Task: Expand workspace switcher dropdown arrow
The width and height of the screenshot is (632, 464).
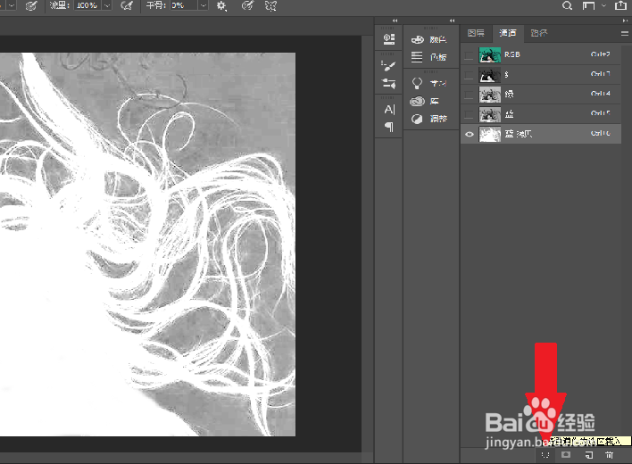Action: [x=603, y=5]
